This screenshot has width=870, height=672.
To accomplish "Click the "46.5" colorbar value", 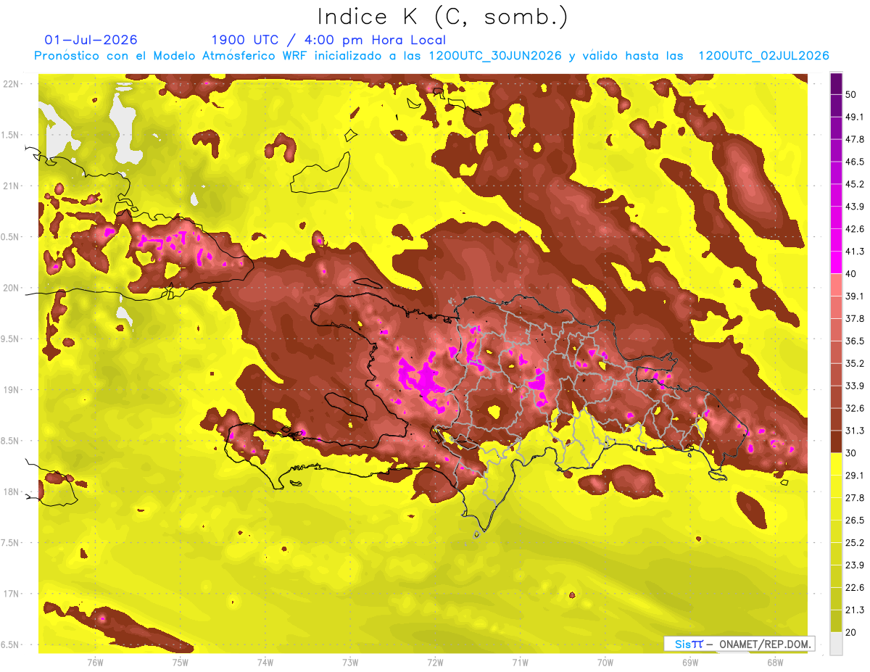I will pyautogui.click(x=855, y=162).
